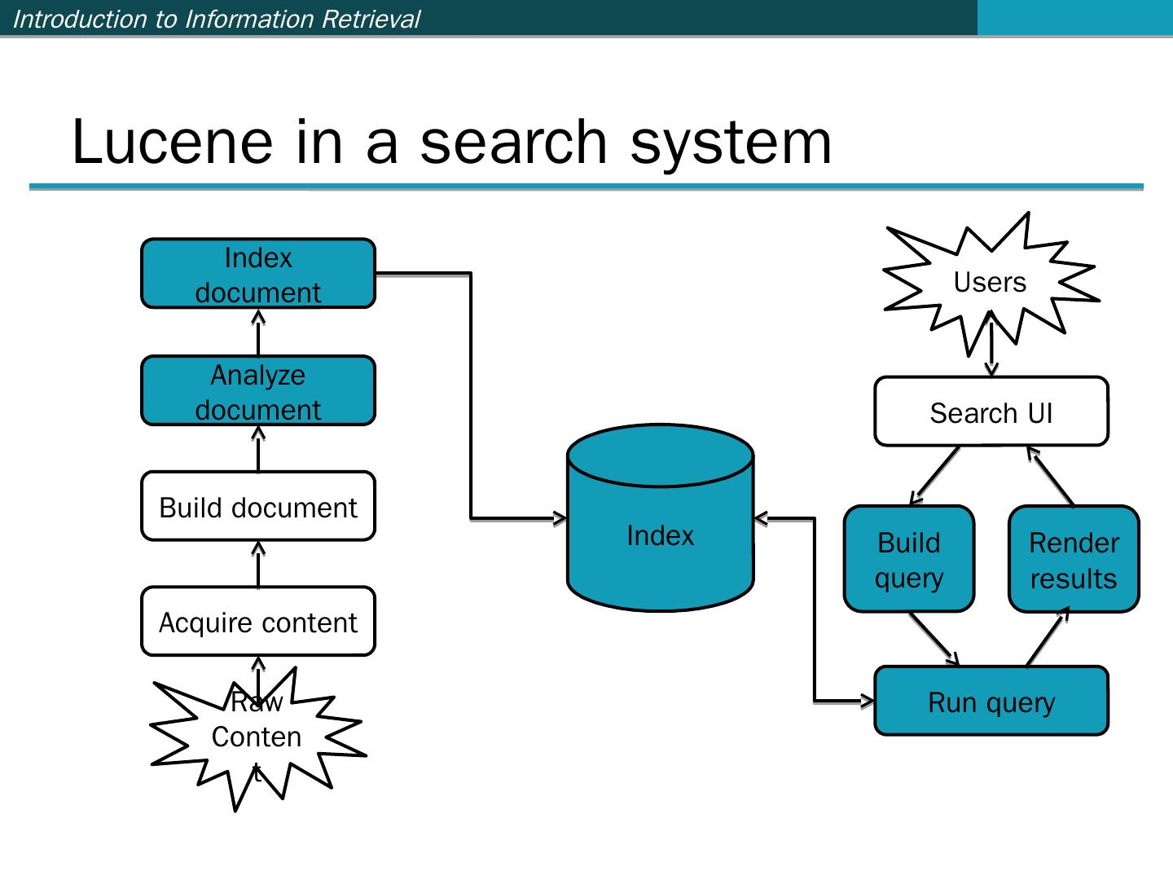Click the Index document box
This screenshot has width=1173, height=880.
[x=258, y=274]
